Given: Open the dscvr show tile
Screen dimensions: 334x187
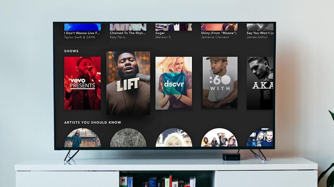Looking at the screenshot, I should point(173,83).
